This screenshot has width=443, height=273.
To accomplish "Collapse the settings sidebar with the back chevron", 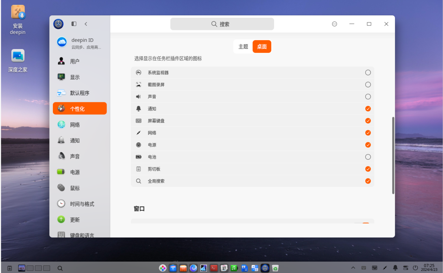I will (86, 24).
